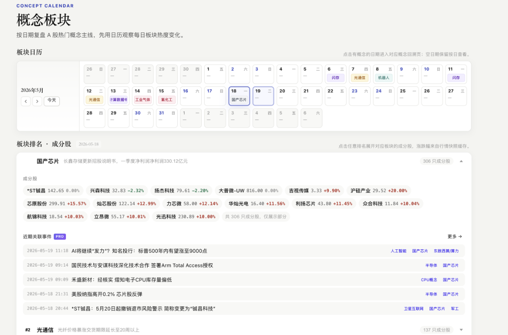Click stock chip *ST铖昌 142.65
Screen dimensions: 508x335
(53, 191)
